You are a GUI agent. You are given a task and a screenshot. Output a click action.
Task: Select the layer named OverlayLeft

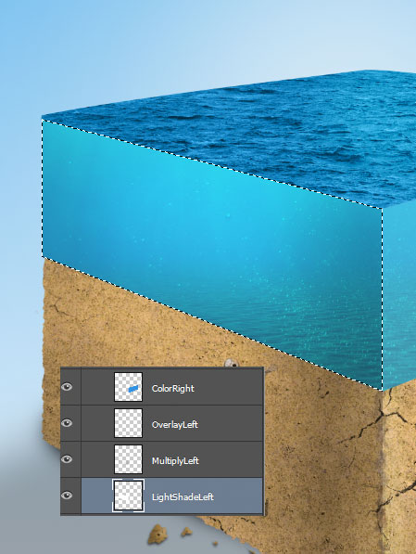[x=175, y=424]
